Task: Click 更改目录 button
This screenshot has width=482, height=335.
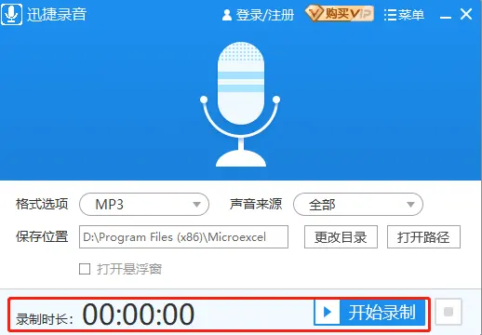Action: (341, 237)
